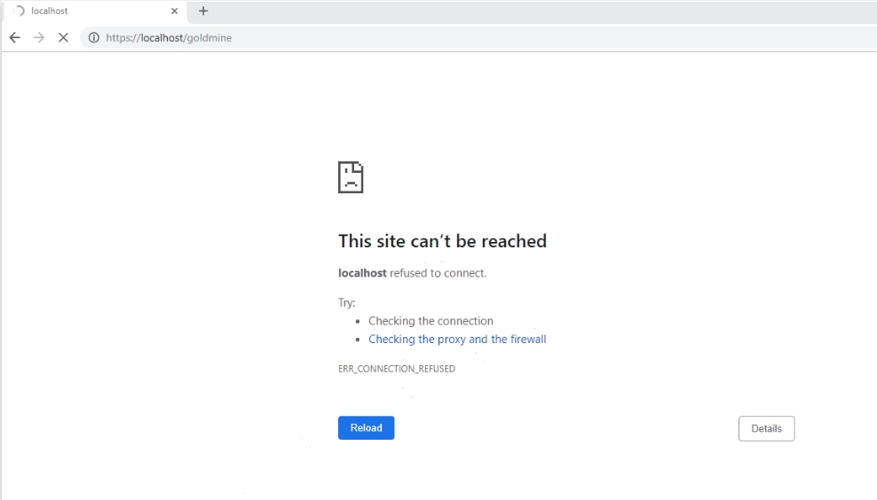Go back using the back arrow
Screen dimensions: 877x500
point(14,38)
